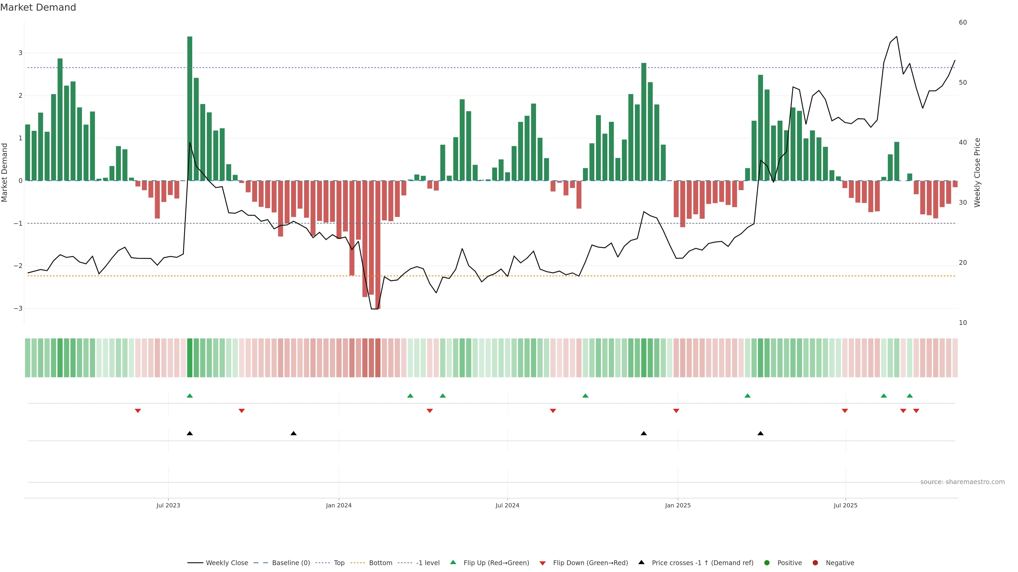Click black triangle Price crosses legend icon
The width and height of the screenshot is (1018, 572).
(x=641, y=562)
